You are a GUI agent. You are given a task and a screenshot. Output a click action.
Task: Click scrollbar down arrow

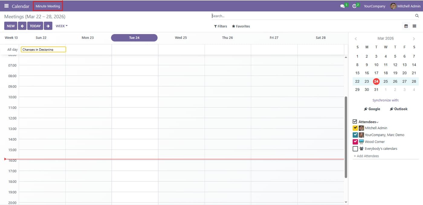pyautogui.click(x=346, y=202)
